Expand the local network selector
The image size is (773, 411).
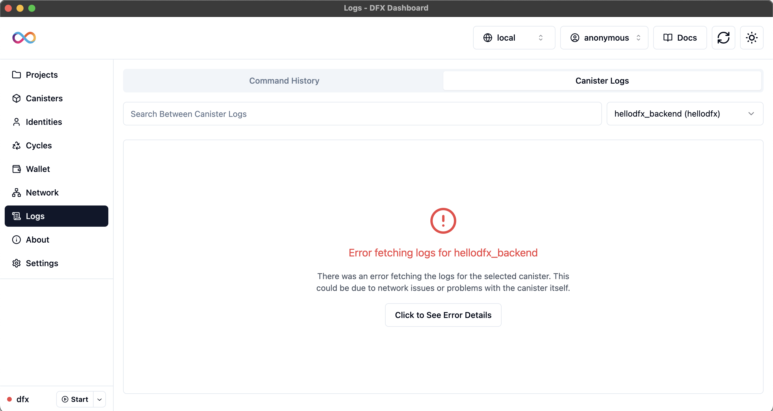[x=514, y=38]
